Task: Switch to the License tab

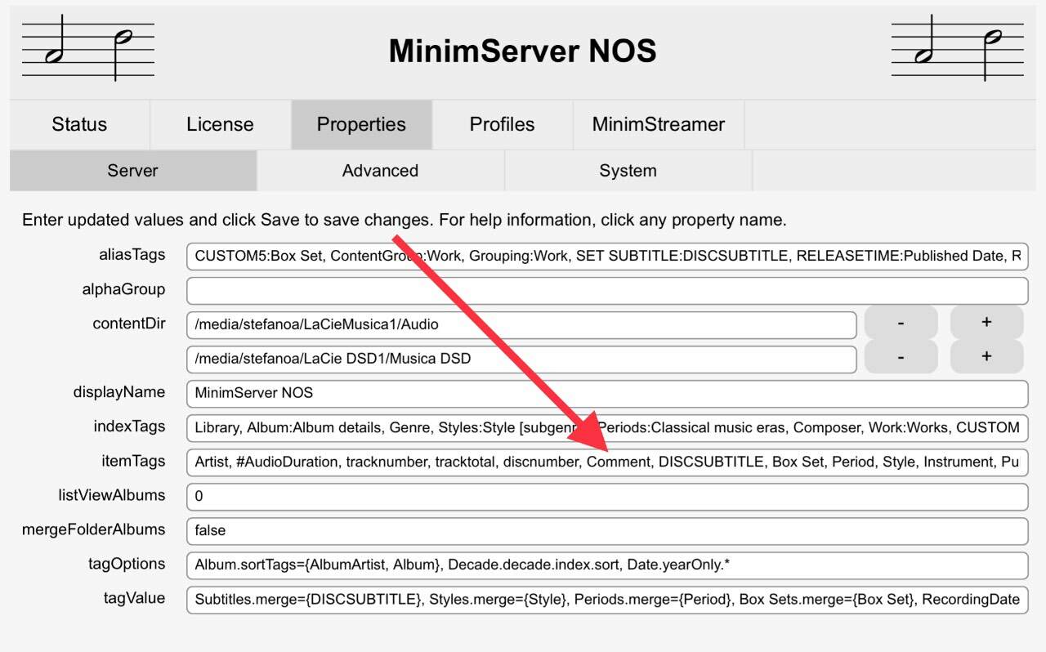Action: [220, 124]
